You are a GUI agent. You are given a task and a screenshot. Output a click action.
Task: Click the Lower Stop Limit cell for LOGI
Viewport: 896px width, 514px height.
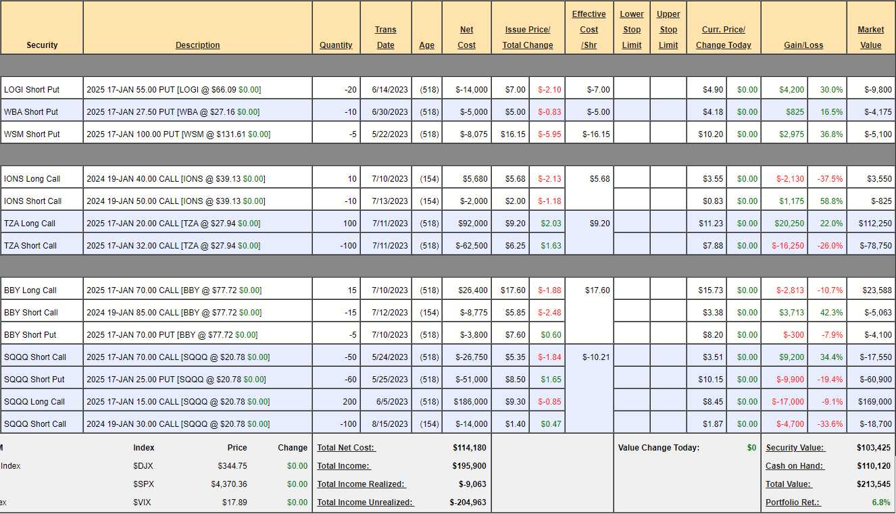(632, 90)
